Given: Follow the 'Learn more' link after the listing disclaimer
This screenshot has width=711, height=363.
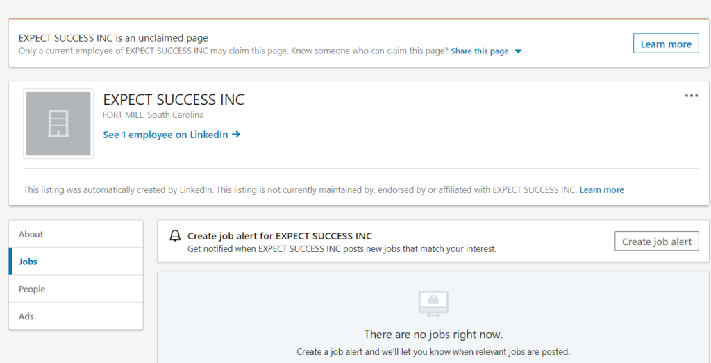Looking at the screenshot, I should 601,190.
